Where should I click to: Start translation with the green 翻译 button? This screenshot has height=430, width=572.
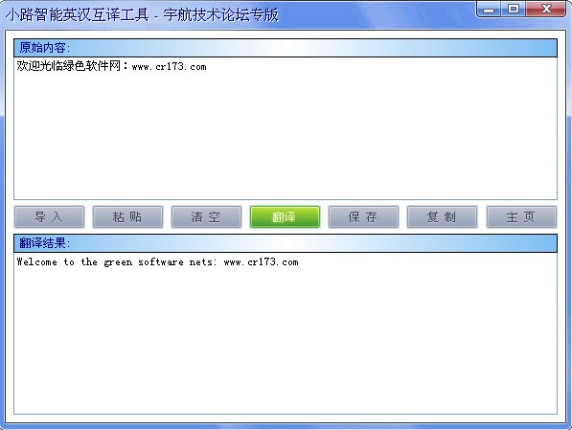click(285, 217)
